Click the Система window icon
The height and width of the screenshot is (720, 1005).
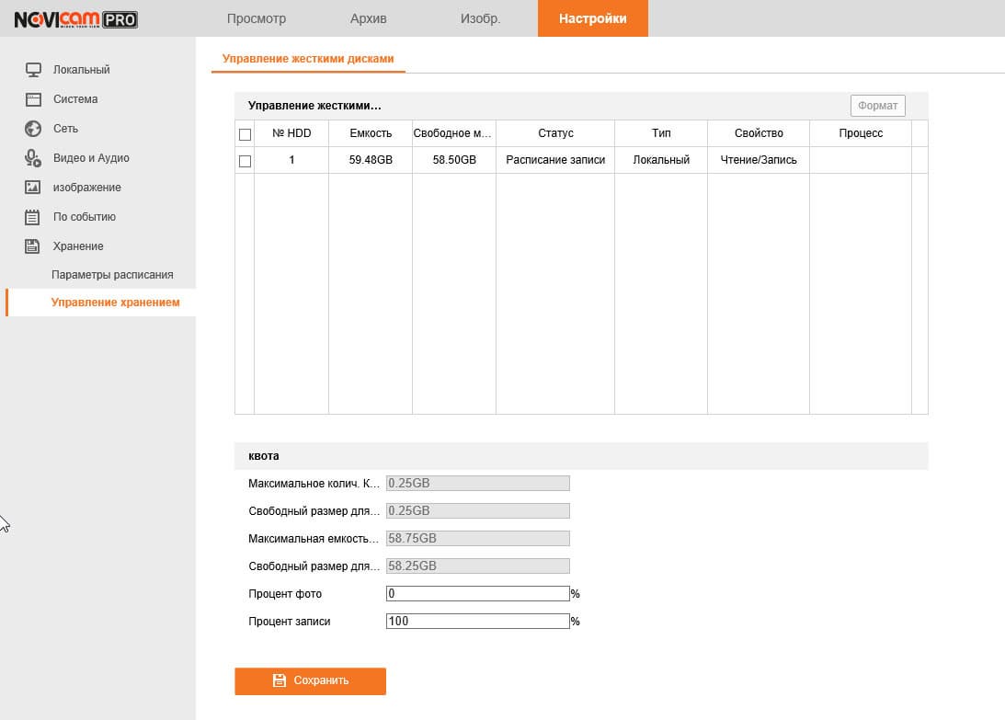click(33, 99)
